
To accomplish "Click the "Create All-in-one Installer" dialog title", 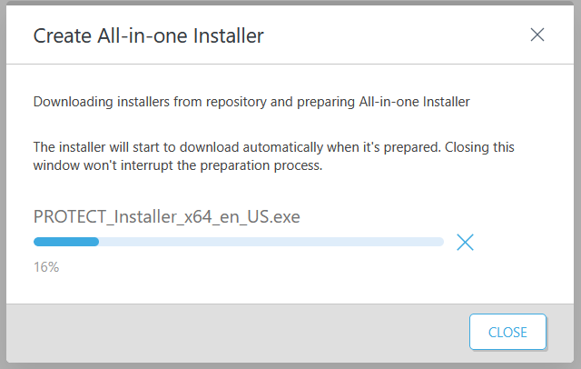I will [149, 35].
